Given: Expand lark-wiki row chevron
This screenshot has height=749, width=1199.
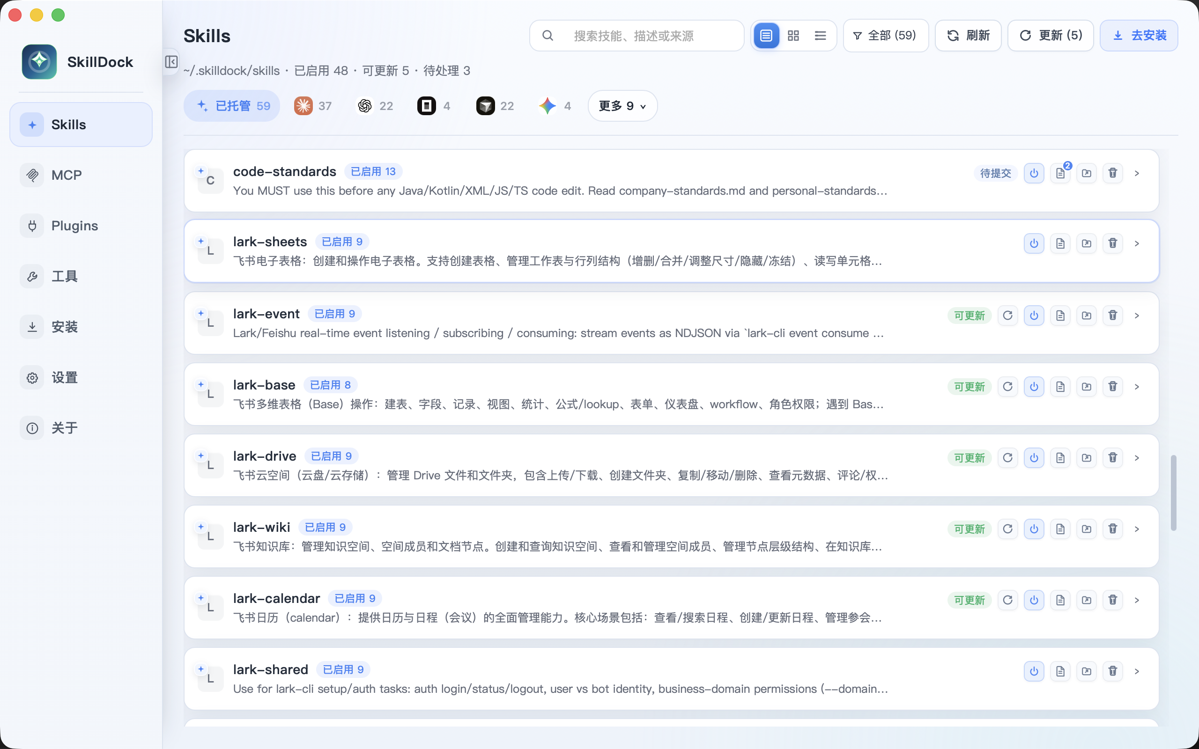Looking at the screenshot, I should [x=1137, y=529].
